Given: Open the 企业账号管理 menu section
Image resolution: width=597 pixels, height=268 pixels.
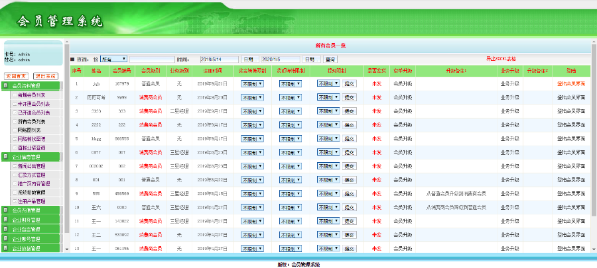Looking at the screenshot, I should pyautogui.click(x=31, y=239).
